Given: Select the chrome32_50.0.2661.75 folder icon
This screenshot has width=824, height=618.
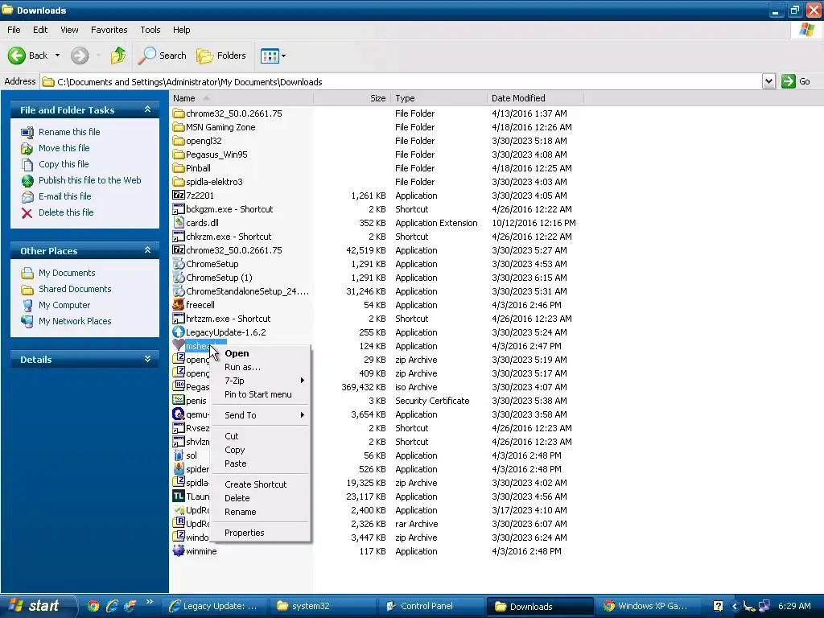Looking at the screenshot, I should click(179, 113).
